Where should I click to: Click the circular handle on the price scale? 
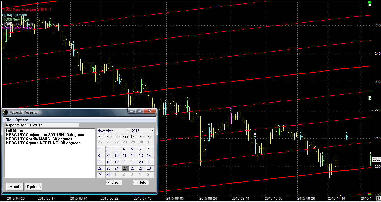coord(370,98)
